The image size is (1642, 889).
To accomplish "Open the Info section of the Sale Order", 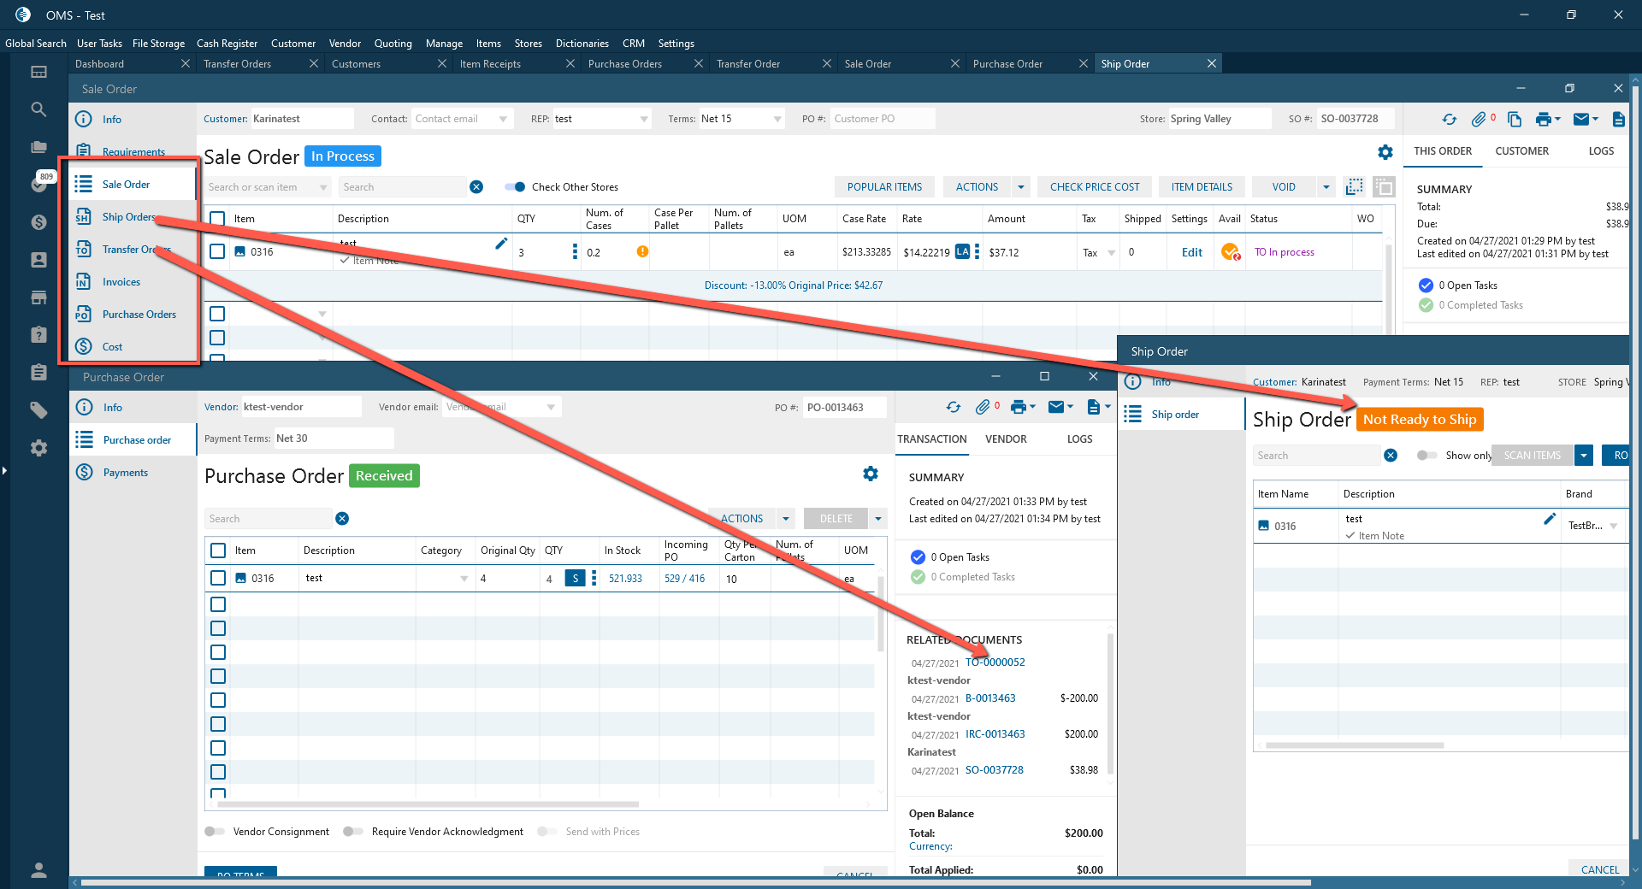I will [112, 120].
